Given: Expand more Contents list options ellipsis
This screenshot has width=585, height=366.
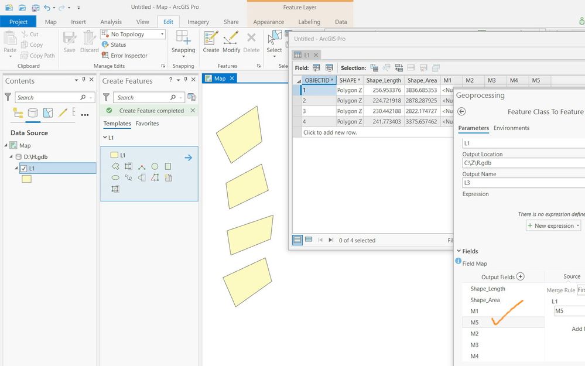Looking at the screenshot, I should 85,115.
